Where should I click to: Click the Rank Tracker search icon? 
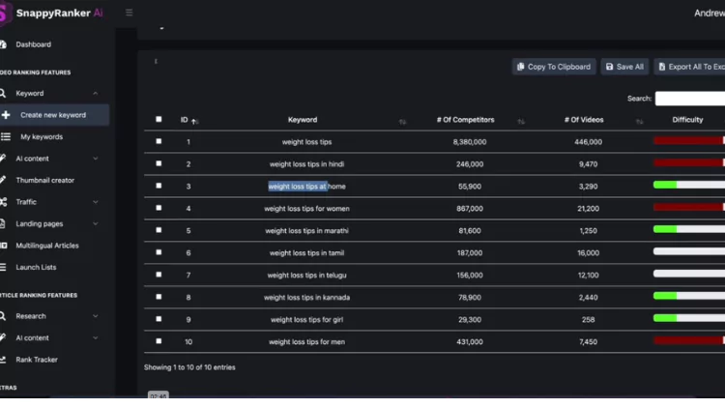[x=4, y=360]
